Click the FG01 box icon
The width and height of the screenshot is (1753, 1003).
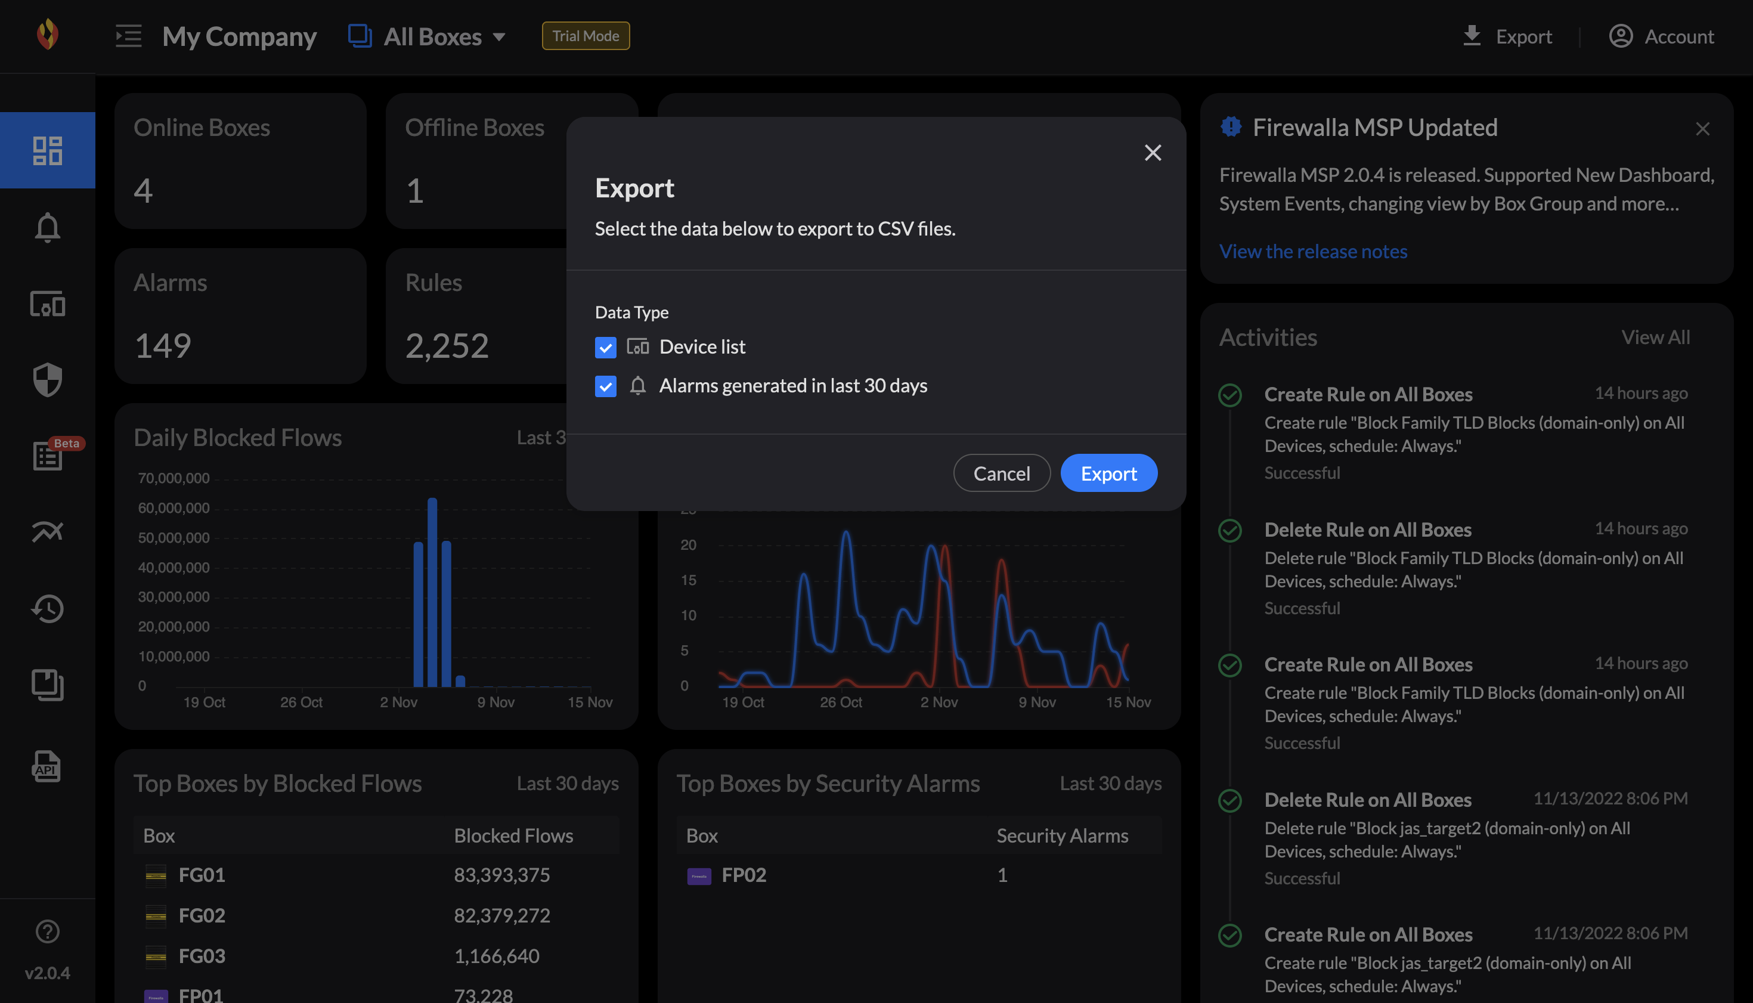tap(156, 875)
